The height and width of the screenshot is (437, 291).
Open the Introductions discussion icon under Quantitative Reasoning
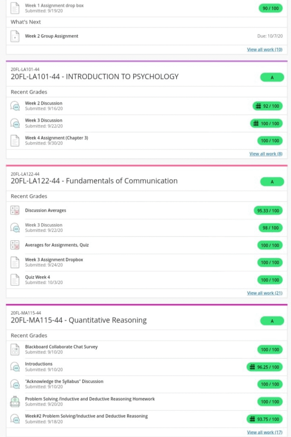click(x=15, y=367)
